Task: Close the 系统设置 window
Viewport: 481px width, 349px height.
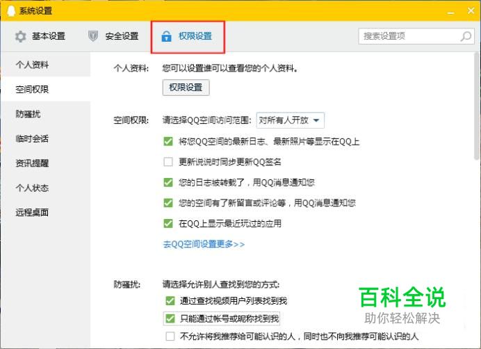Action: tap(471, 10)
